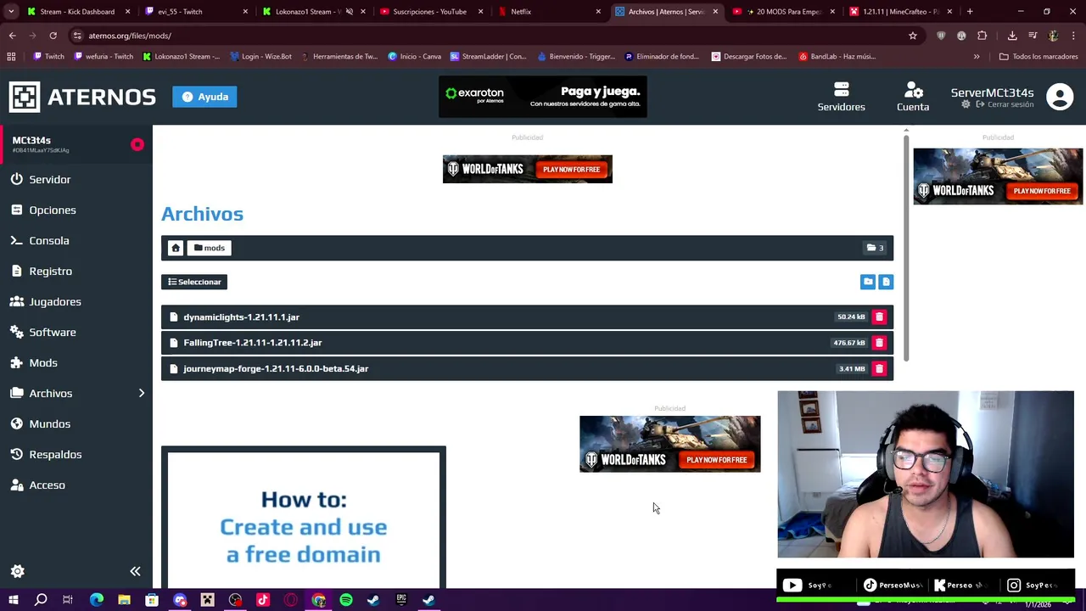This screenshot has width=1086, height=611.
Task: Switch to Stream - Kick Dashboard tab
Action: pyautogui.click(x=78, y=12)
